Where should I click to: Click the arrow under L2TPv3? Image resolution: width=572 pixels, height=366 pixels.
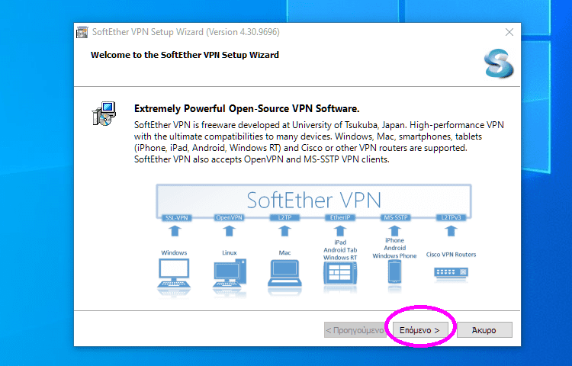[451, 231]
